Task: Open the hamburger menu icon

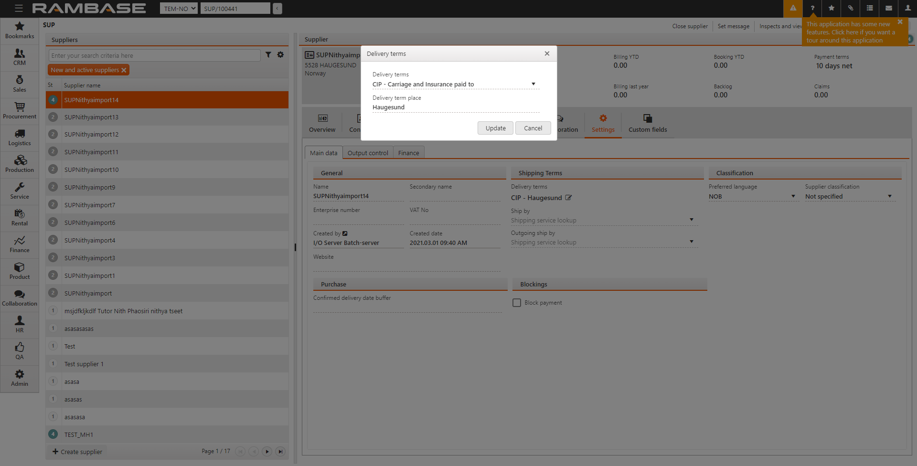Action: [19, 9]
